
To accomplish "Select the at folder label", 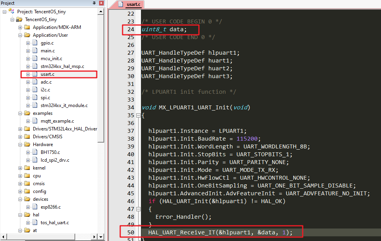I will [35, 230].
